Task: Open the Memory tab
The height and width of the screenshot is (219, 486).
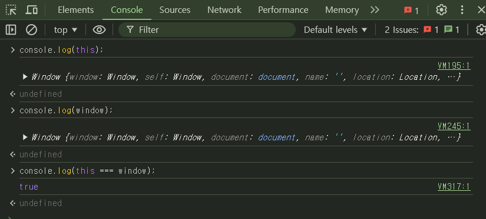Action: [342, 10]
